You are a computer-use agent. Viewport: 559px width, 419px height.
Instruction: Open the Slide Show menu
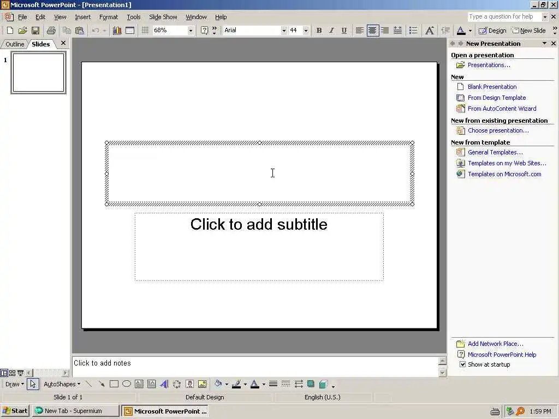(163, 17)
